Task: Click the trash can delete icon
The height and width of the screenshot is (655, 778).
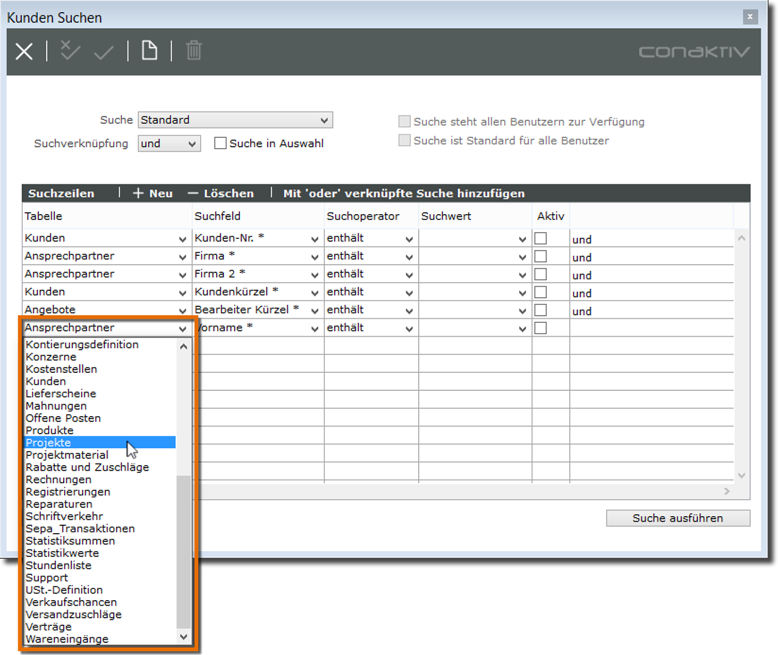Action: pos(194,51)
